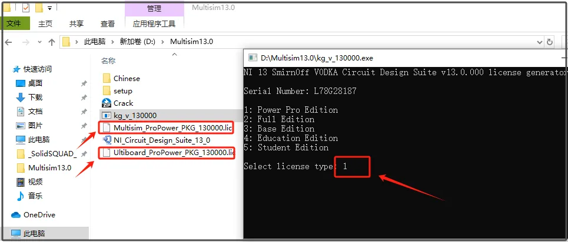This screenshot has width=568, height=242.
Task: Click the new folder quick access icon
Action: [39, 7]
